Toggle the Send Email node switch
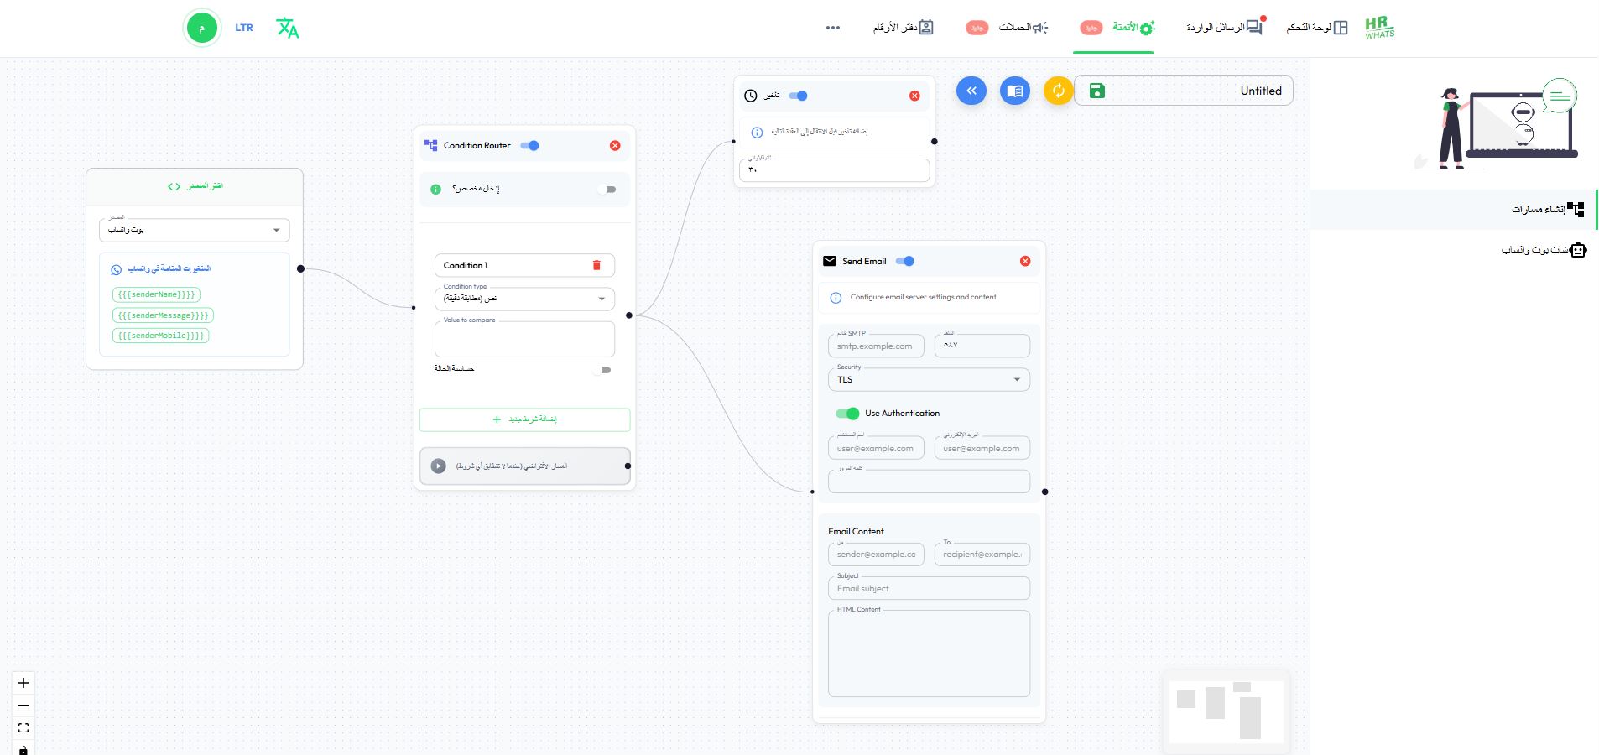 click(x=905, y=261)
